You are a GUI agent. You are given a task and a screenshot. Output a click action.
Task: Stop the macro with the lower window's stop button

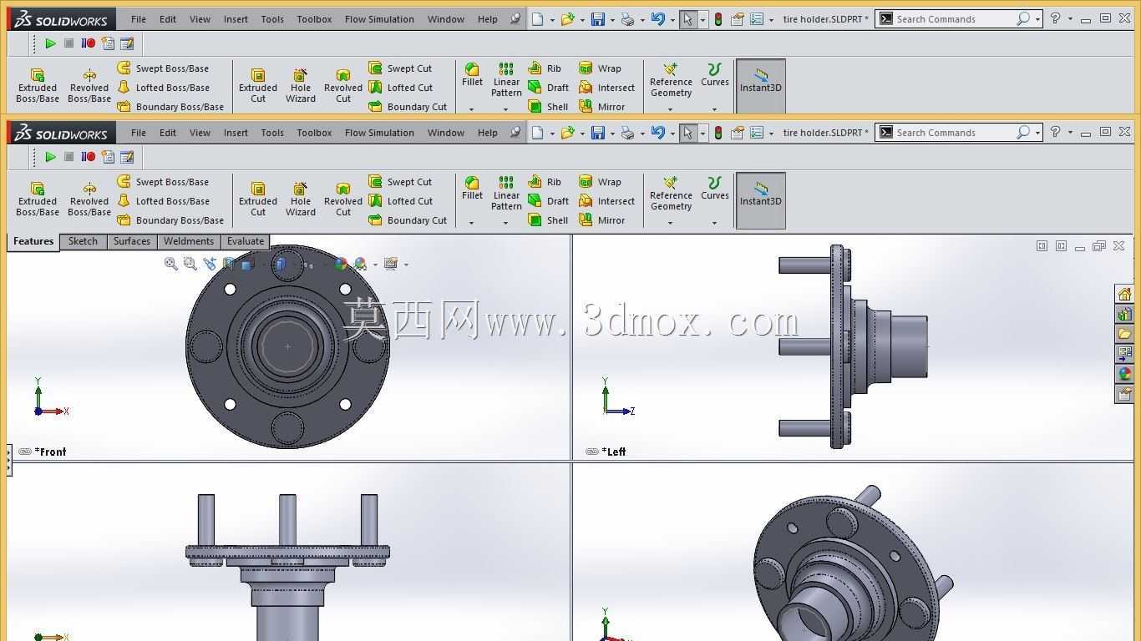69,157
